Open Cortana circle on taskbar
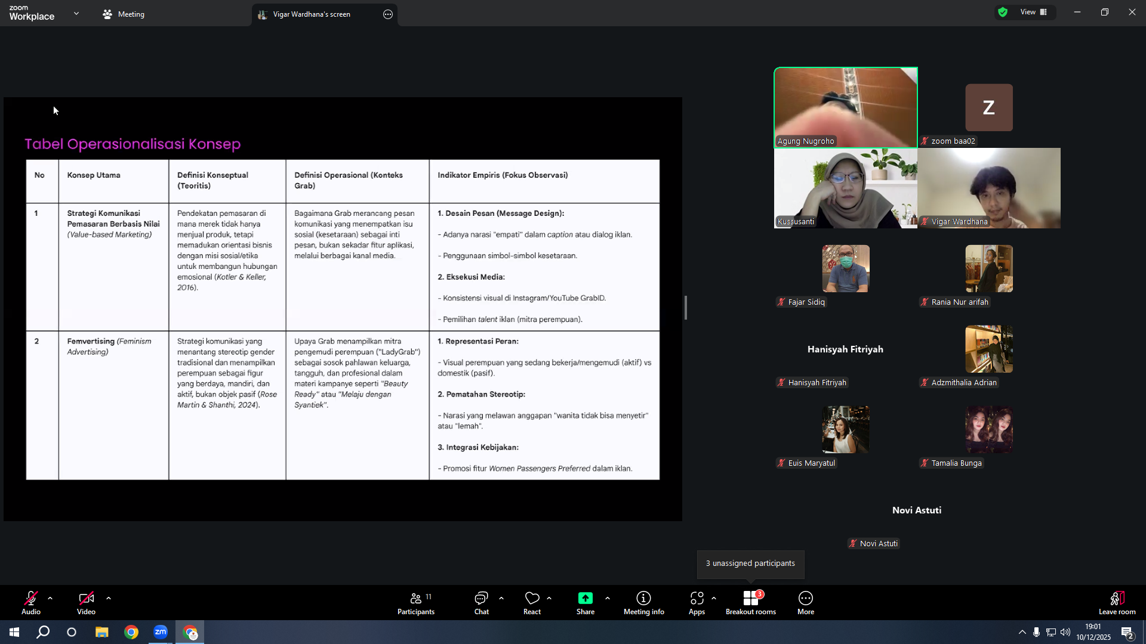 (x=72, y=632)
